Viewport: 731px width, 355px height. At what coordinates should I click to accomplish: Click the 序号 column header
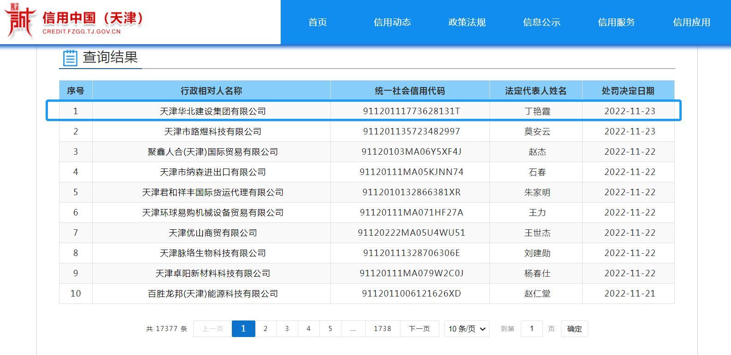click(x=76, y=91)
